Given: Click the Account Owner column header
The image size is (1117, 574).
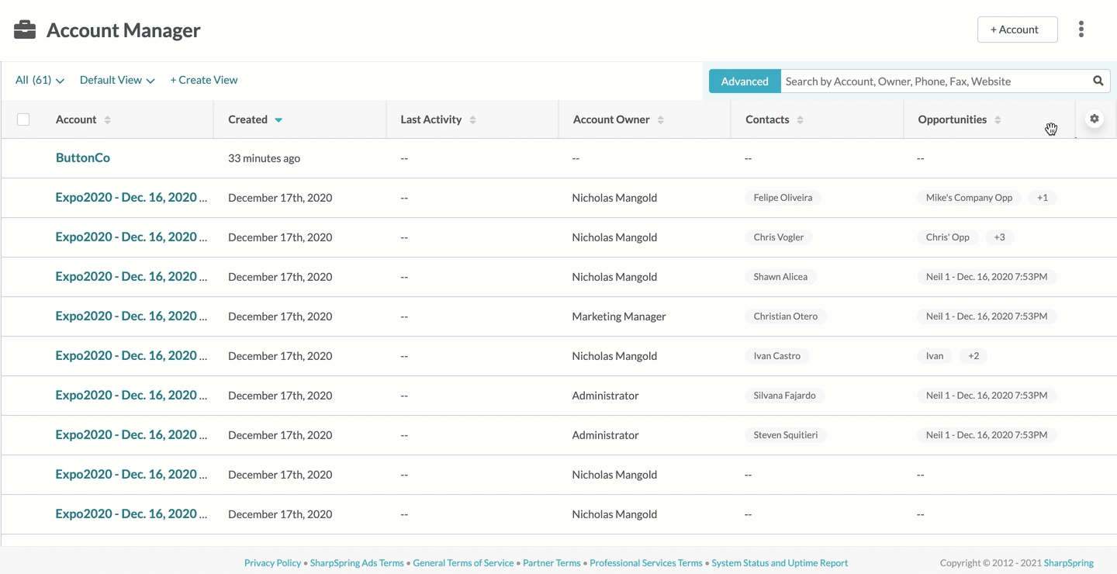Looking at the screenshot, I should [x=611, y=119].
